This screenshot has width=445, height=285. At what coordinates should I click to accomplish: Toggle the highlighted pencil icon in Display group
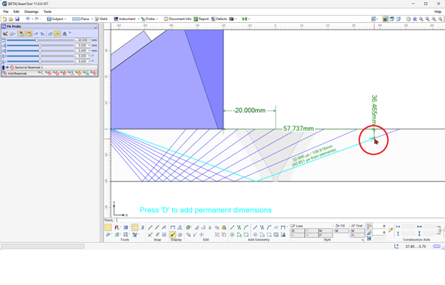point(173,235)
